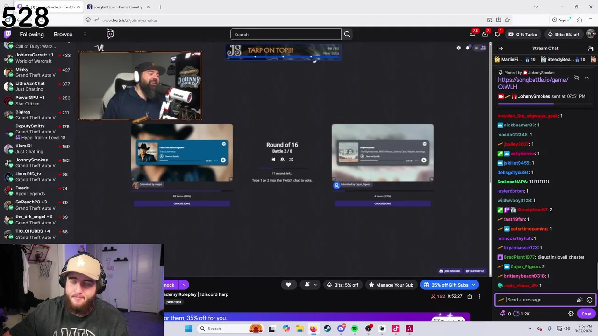Image resolution: width=598 pixels, height=336 pixels.
Task: Switch to songbattle.io Prime Country tab
Action: (x=118, y=7)
